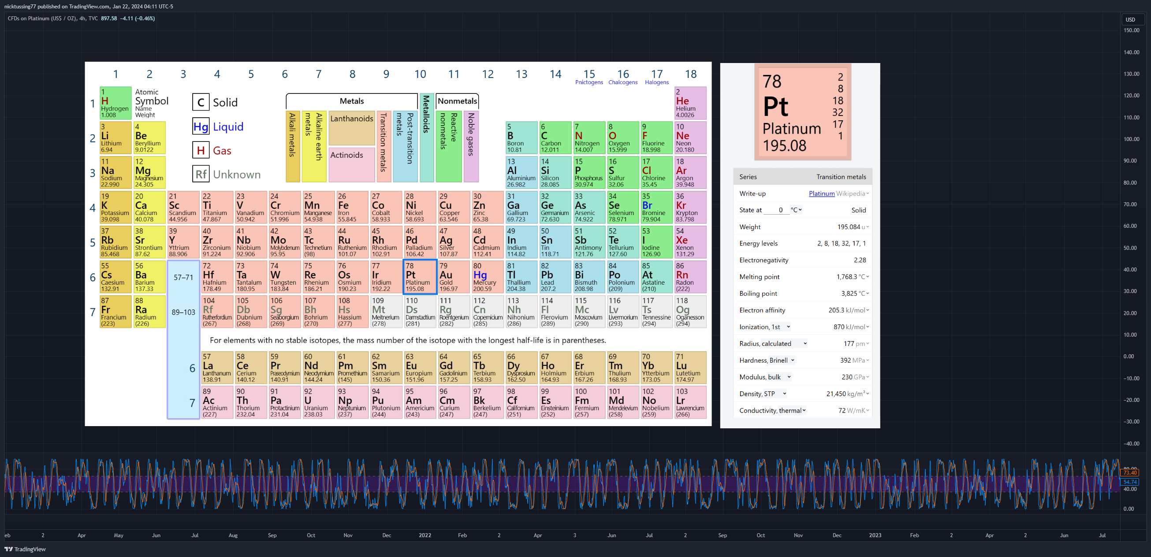The height and width of the screenshot is (557, 1151).
Task: Click the Metals category header
Action: coord(352,101)
